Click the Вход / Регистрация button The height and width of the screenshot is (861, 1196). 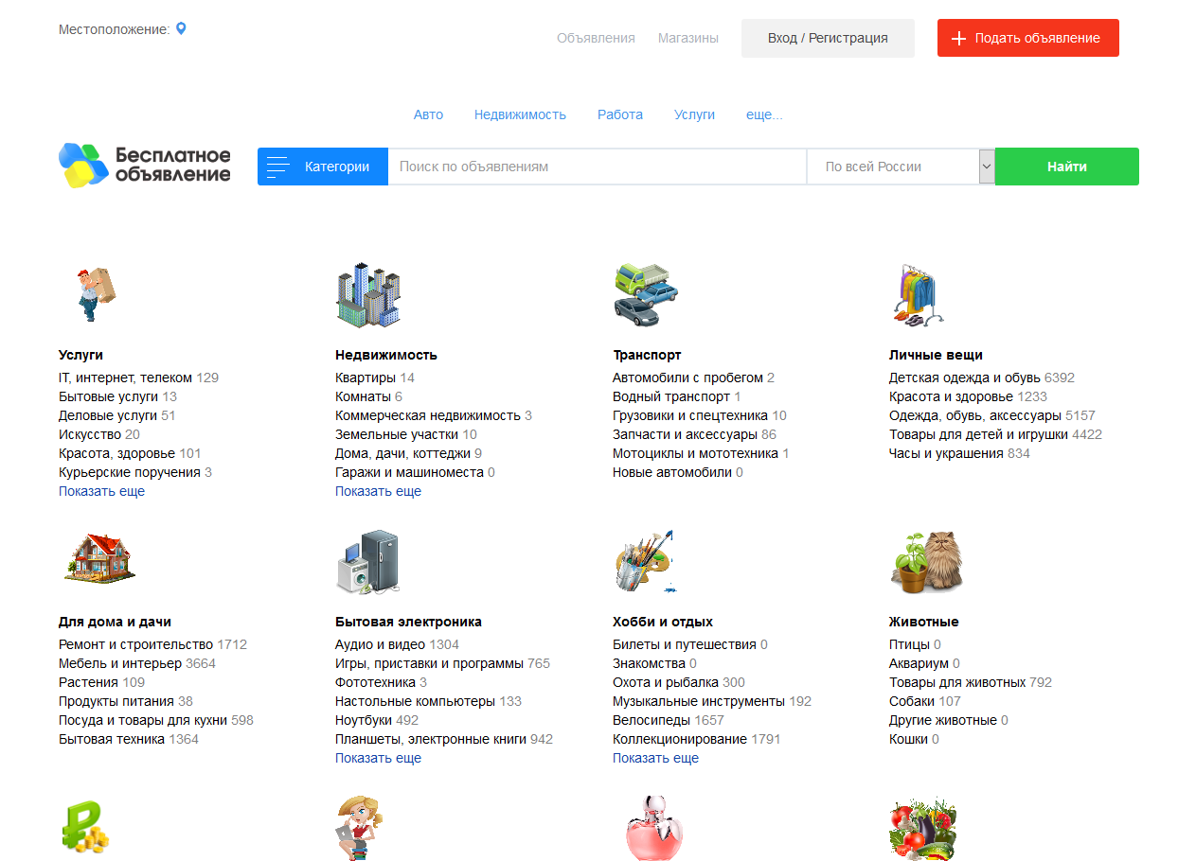pos(828,38)
